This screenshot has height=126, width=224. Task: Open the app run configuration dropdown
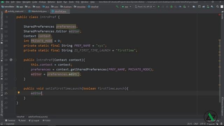click(126, 7)
